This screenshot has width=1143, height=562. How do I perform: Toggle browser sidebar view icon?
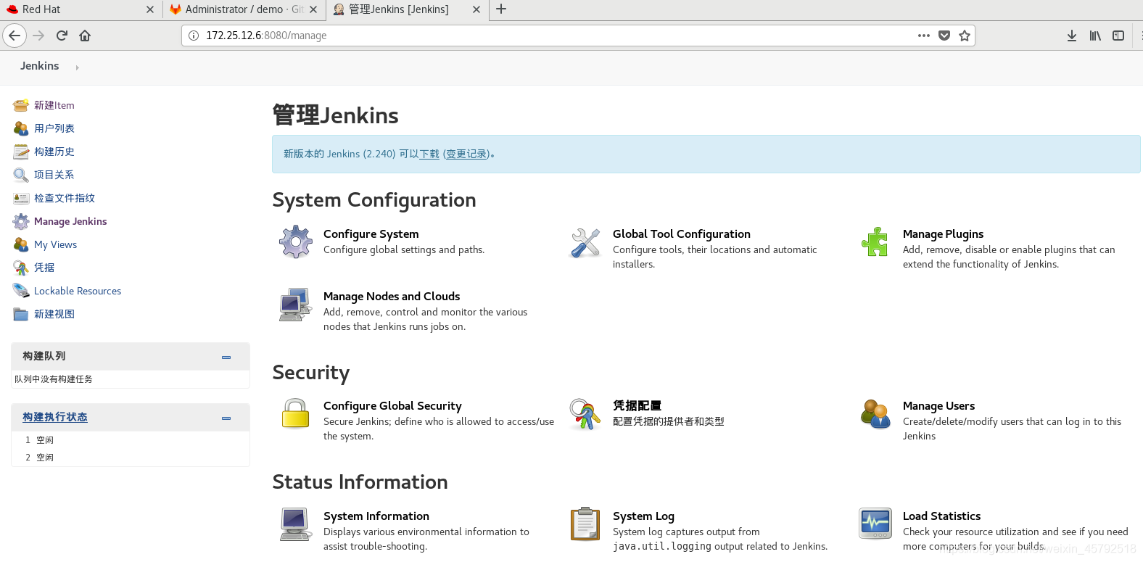[1118, 36]
